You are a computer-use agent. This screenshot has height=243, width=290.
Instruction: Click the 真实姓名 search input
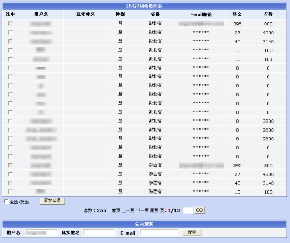pos(99,232)
